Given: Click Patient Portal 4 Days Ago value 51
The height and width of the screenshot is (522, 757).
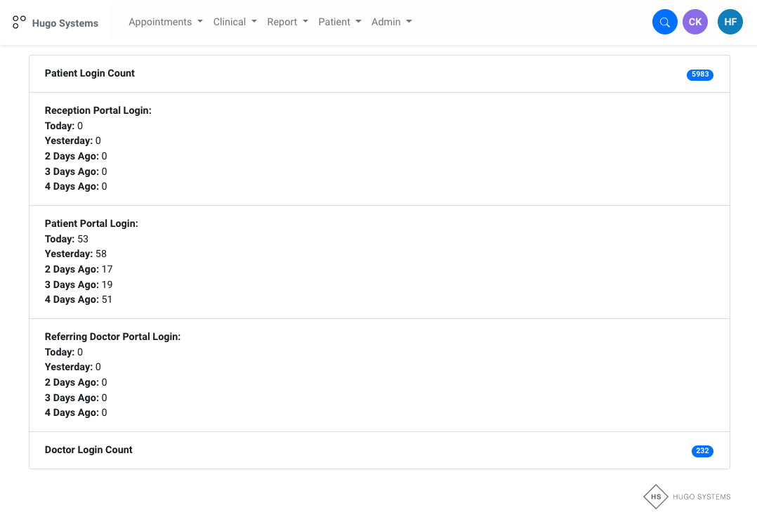Looking at the screenshot, I should pyautogui.click(x=107, y=299).
